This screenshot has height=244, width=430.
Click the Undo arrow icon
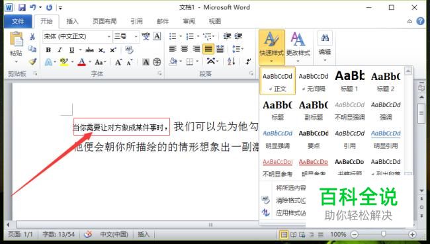(x=33, y=7)
